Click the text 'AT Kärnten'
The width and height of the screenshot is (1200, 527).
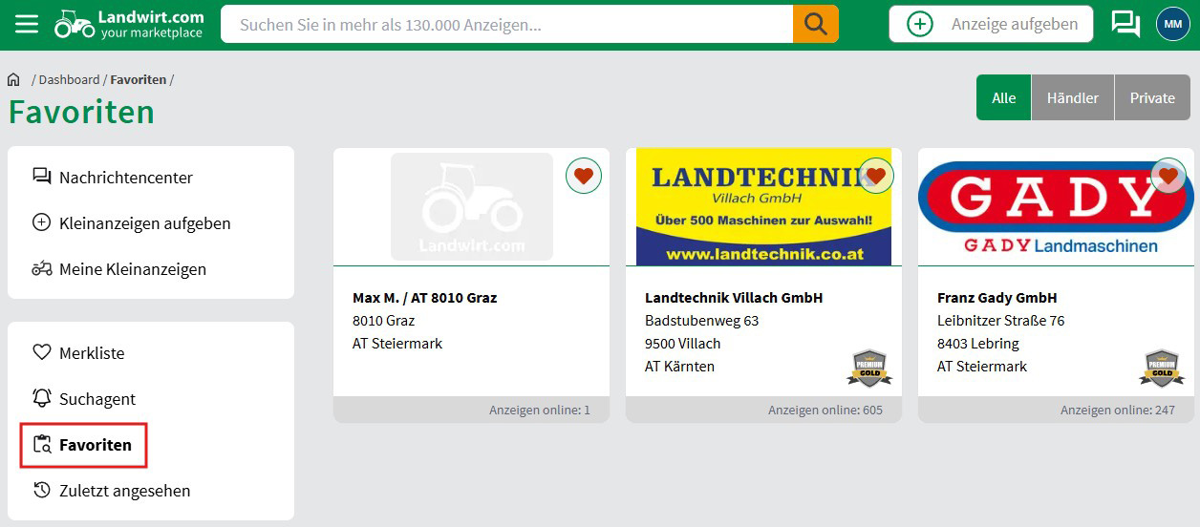click(679, 366)
